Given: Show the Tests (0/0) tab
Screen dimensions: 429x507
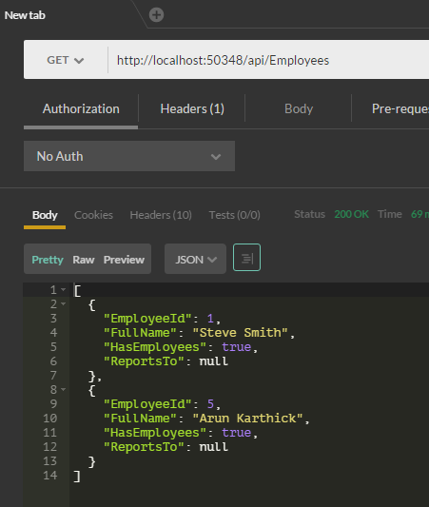Looking at the screenshot, I should click(234, 215).
